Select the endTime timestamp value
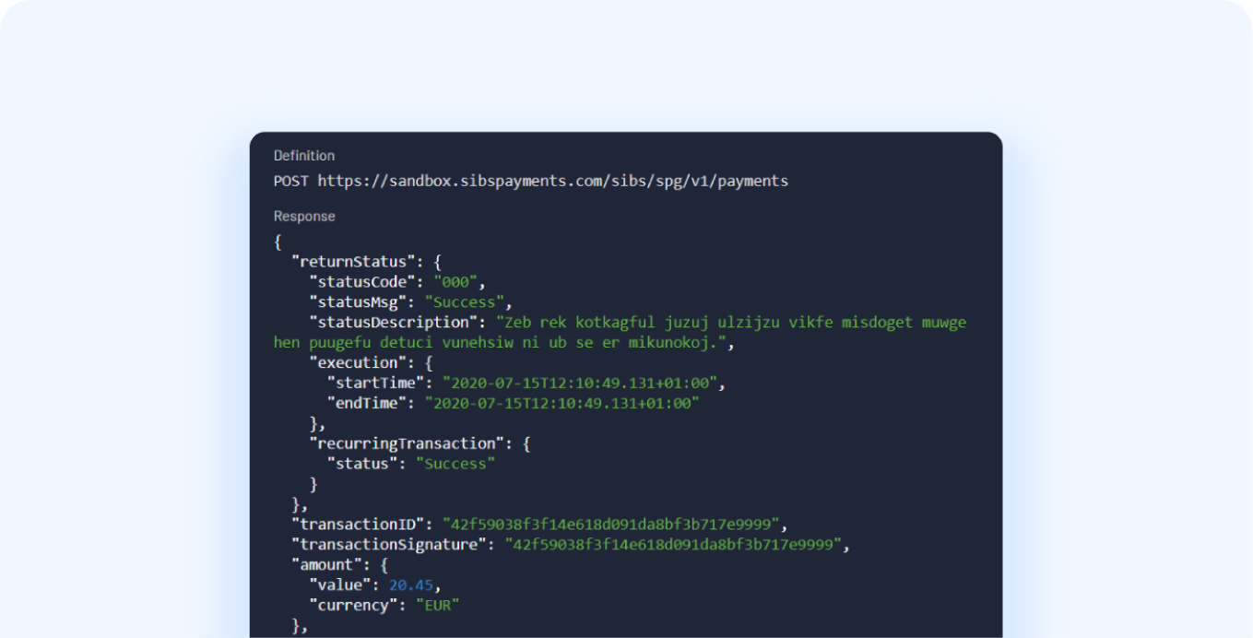Image resolution: width=1253 pixels, height=638 pixels. coord(561,403)
